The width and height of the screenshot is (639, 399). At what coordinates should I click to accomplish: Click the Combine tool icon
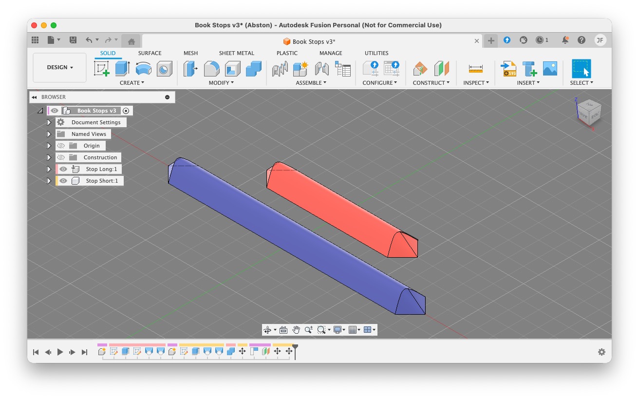point(253,69)
